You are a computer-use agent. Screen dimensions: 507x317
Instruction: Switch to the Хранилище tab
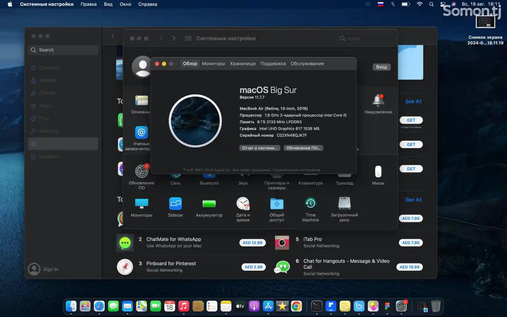coord(243,63)
